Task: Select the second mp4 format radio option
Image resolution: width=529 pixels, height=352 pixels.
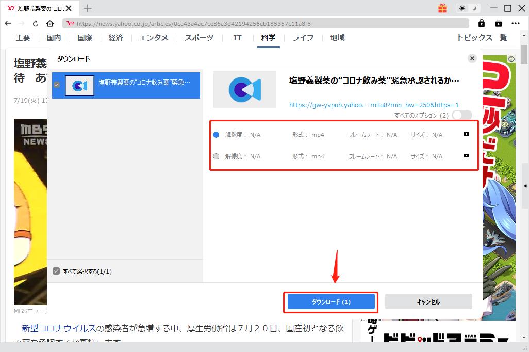Action: [216, 156]
